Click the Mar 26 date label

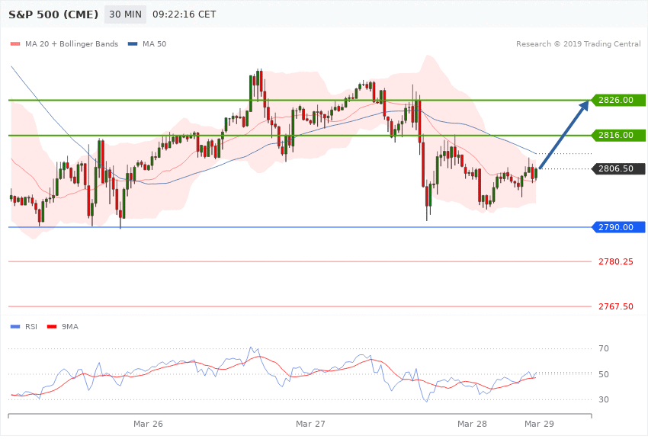click(x=148, y=424)
